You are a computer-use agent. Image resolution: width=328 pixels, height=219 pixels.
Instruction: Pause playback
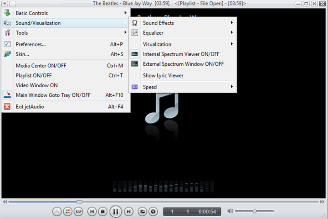115,212
